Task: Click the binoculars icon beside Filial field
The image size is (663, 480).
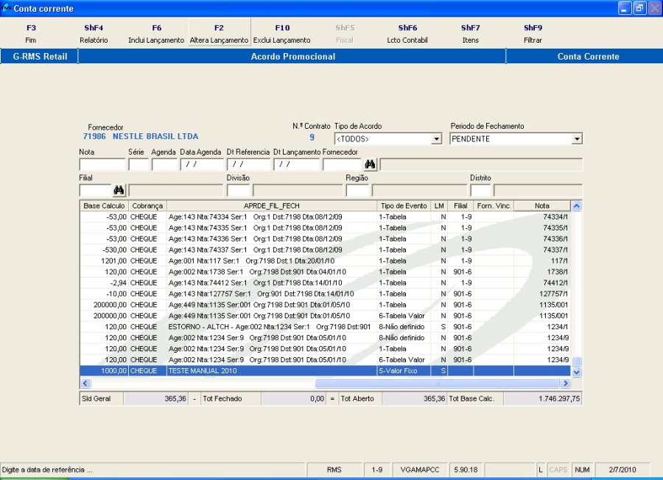Action: click(119, 190)
